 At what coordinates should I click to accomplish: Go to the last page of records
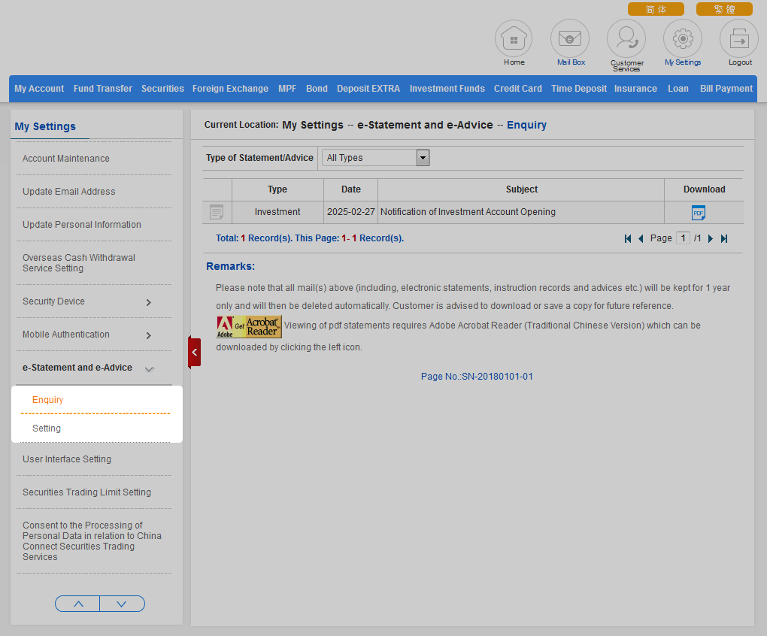point(724,238)
